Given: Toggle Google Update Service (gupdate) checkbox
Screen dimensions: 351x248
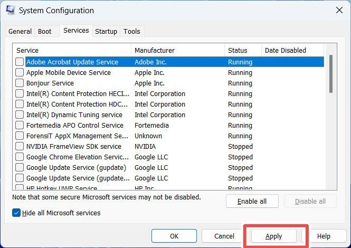Looking at the screenshot, I should pyautogui.click(x=20, y=167).
